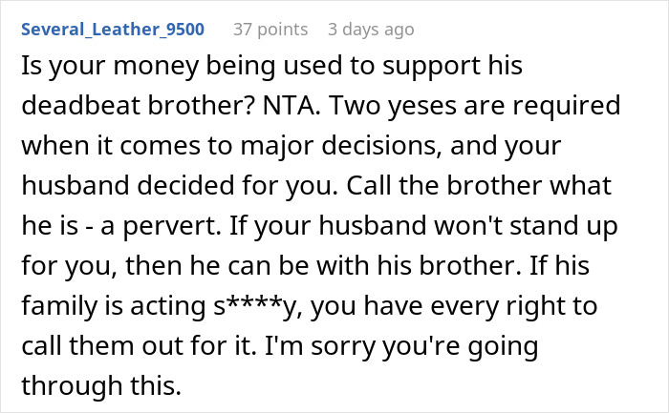The height and width of the screenshot is (413, 669).
Task: Click the 37 points score
Action: (270, 29)
